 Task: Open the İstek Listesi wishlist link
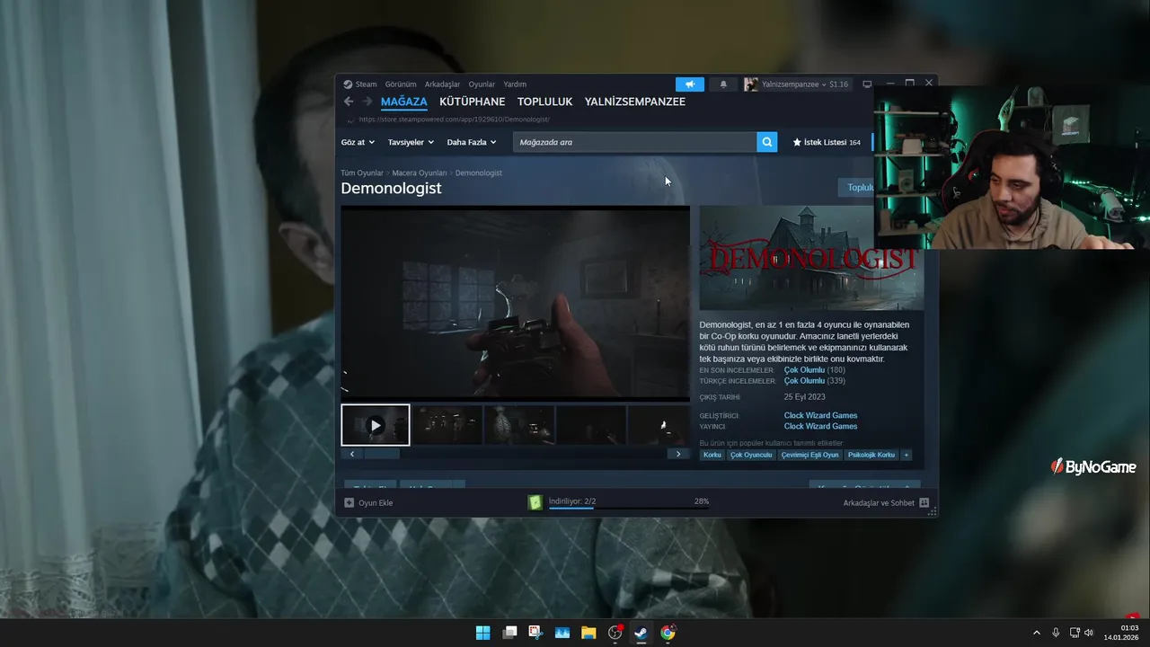827,142
